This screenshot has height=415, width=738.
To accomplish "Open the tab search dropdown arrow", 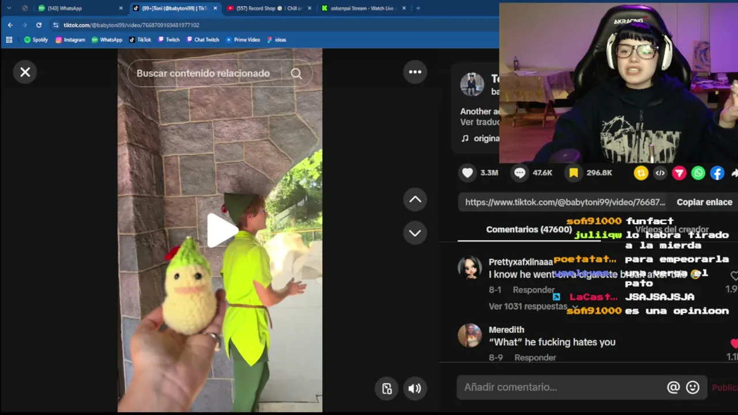I will tap(9, 8).
